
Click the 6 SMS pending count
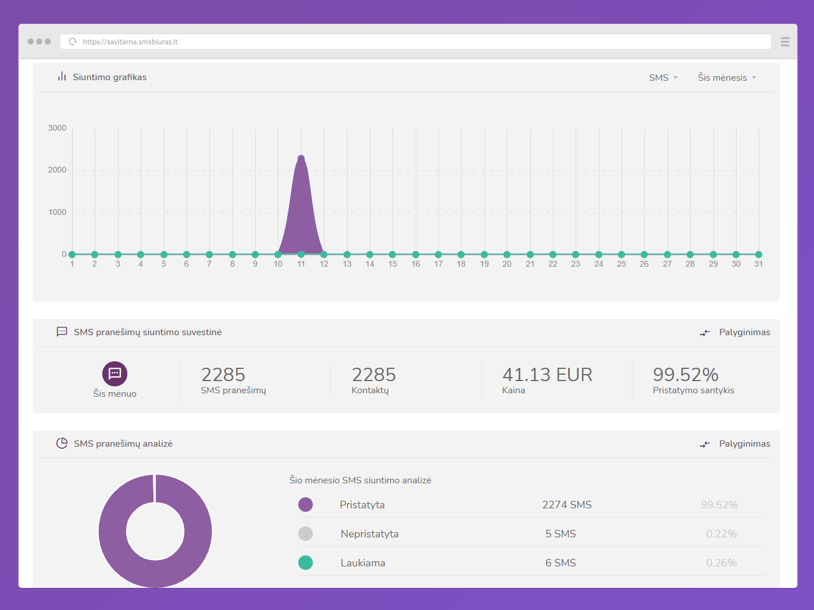click(x=560, y=563)
